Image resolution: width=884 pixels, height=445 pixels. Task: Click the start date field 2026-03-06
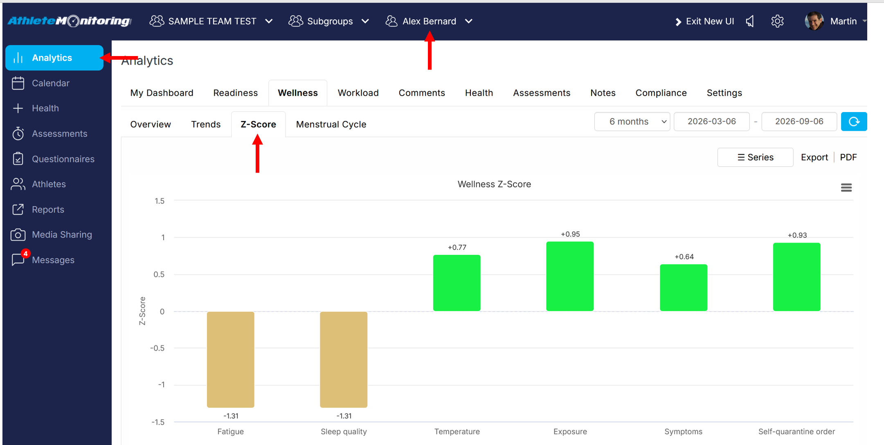point(711,121)
